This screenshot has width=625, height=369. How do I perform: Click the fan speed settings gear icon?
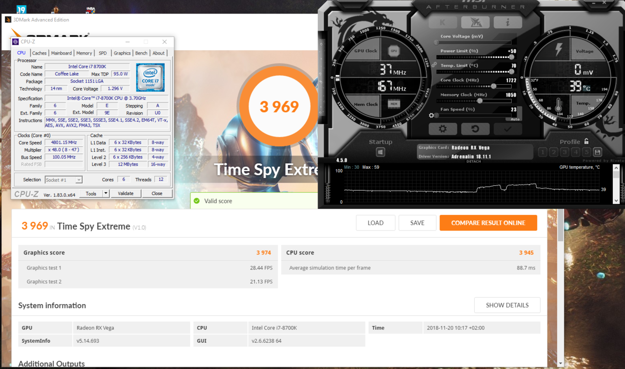[431, 116]
